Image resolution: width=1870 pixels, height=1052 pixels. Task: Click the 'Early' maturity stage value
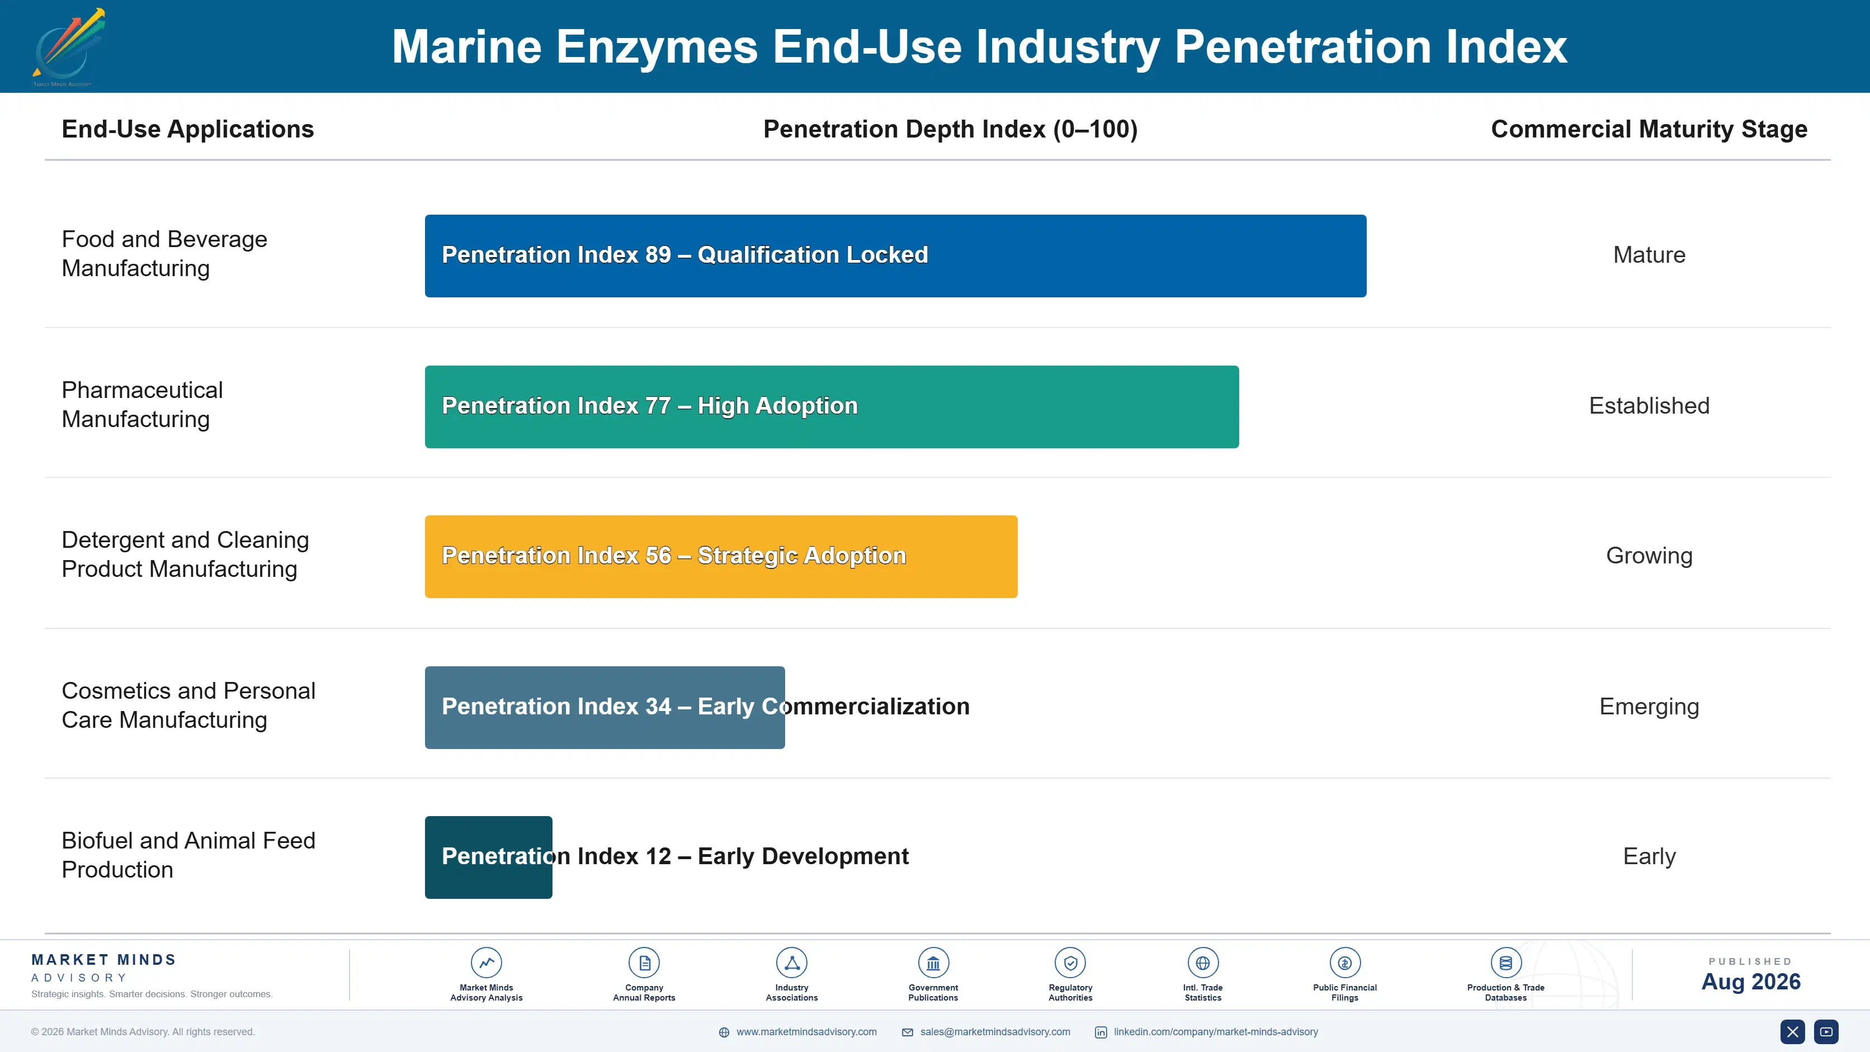[1649, 857]
